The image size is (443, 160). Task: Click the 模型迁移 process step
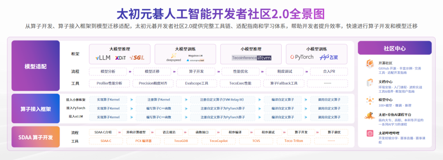(x=152, y=72)
